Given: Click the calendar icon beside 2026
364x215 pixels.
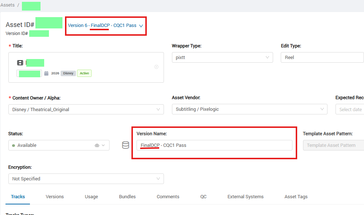Looking at the screenshot, I should pos(46,73).
